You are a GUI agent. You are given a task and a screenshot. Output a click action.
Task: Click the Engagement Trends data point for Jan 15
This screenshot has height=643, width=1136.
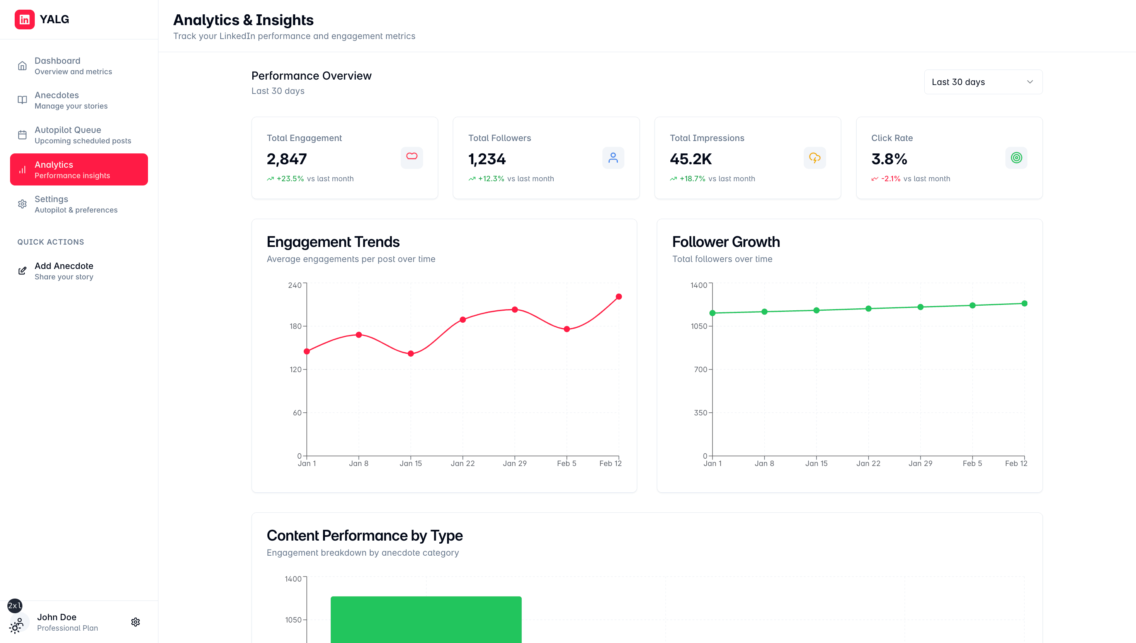(411, 354)
